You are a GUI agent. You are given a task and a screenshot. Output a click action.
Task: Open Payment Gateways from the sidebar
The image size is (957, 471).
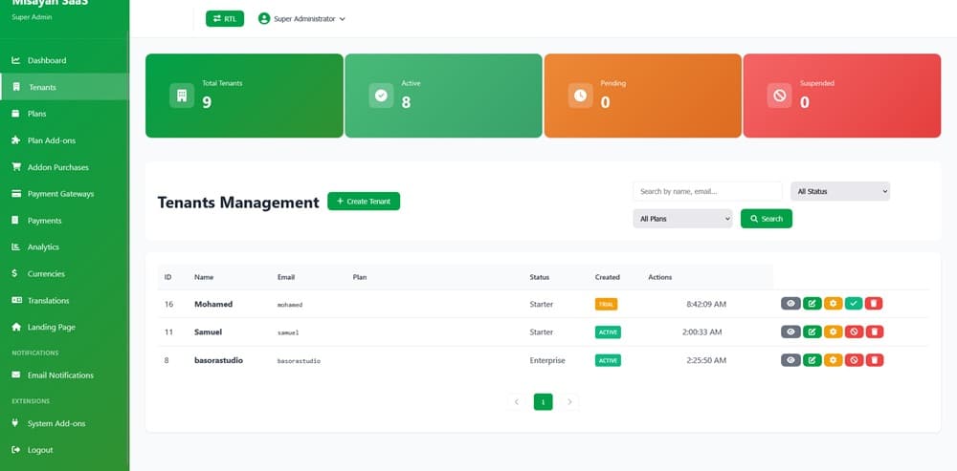click(60, 194)
